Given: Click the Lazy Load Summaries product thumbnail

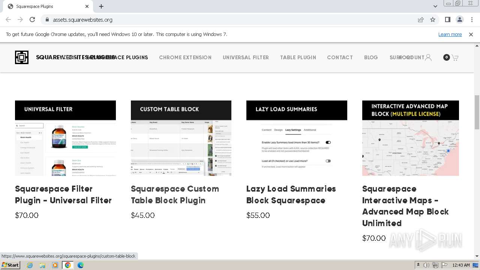Looking at the screenshot, I should click(297, 138).
